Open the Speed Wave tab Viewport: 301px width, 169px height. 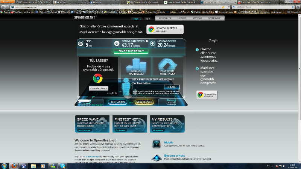pos(214,18)
